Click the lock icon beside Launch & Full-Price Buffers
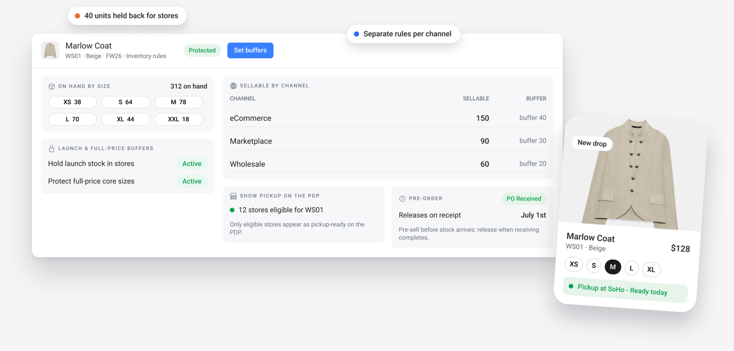 coord(51,148)
